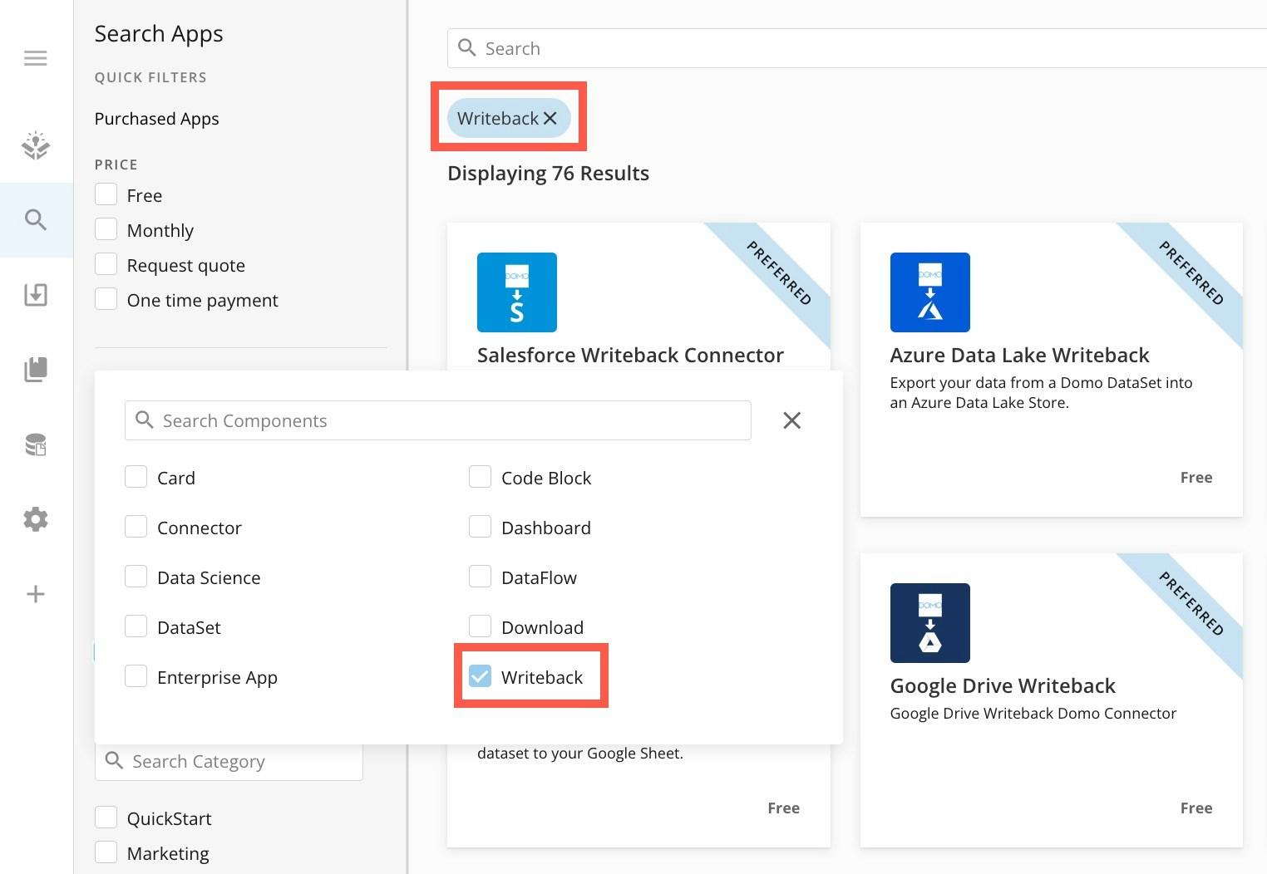Image resolution: width=1267 pixels, height=874 pixels.
Task: Check the Monthly price filter
Action: tap(106, 229)
